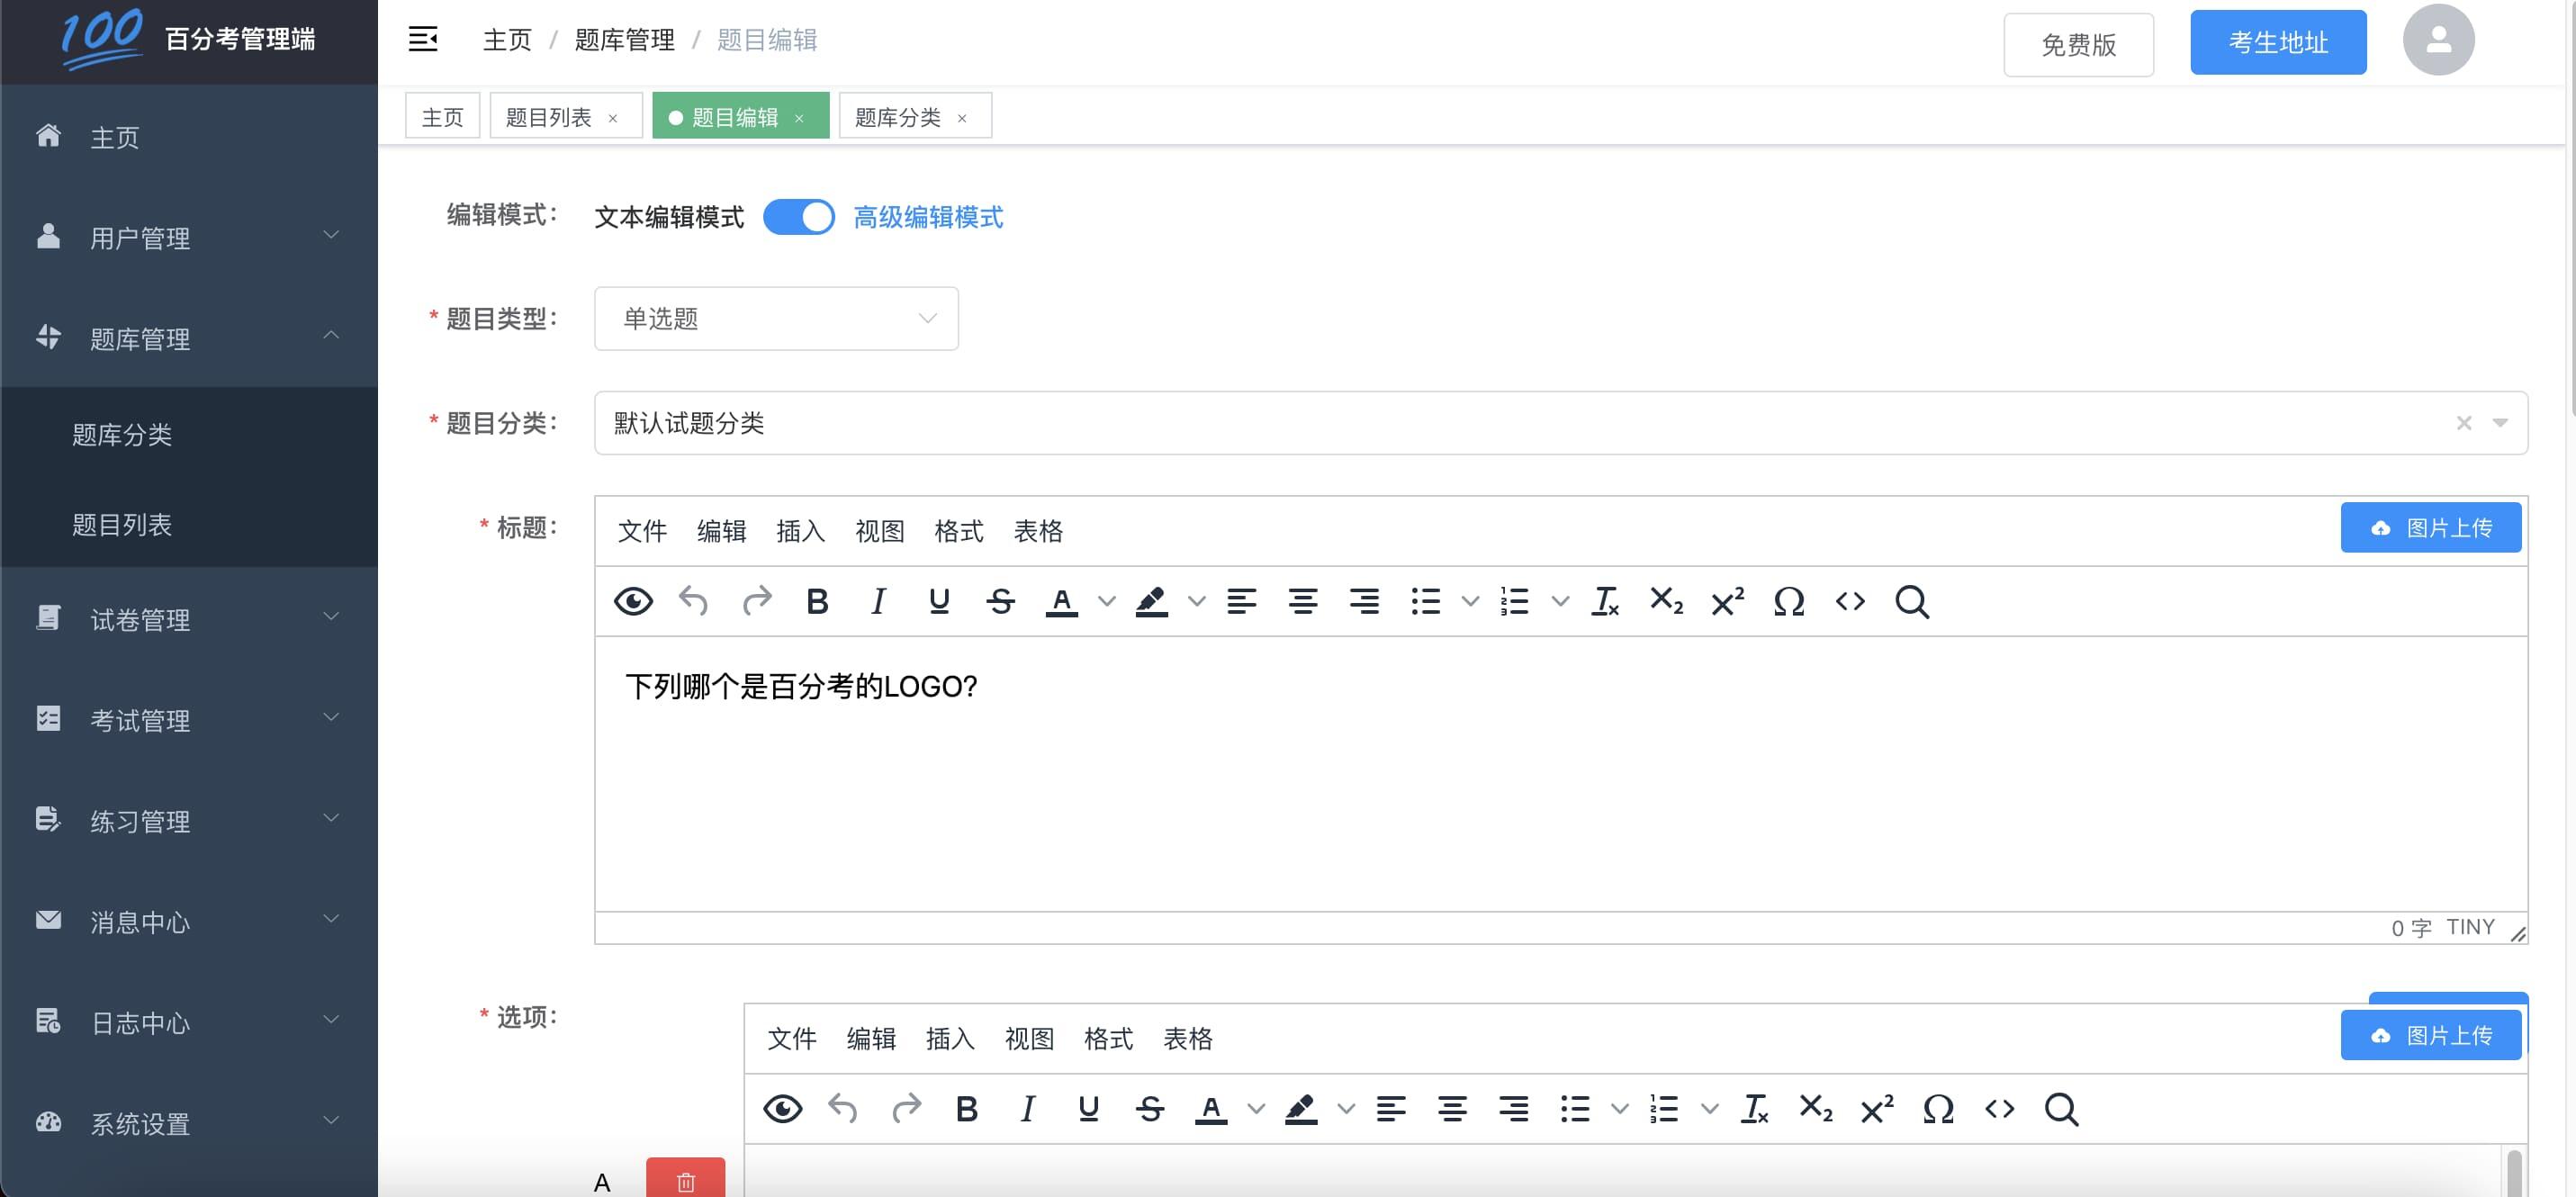Click the title text area with LOGO question
Image resolution: width=2576 pixels, height=1197 pixels.
click(x=1560, y=772)
